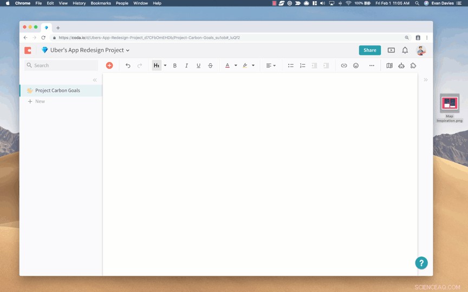Screen dimensions: 468x292
Task: Insert a numbered list
Action: [303, 65]
